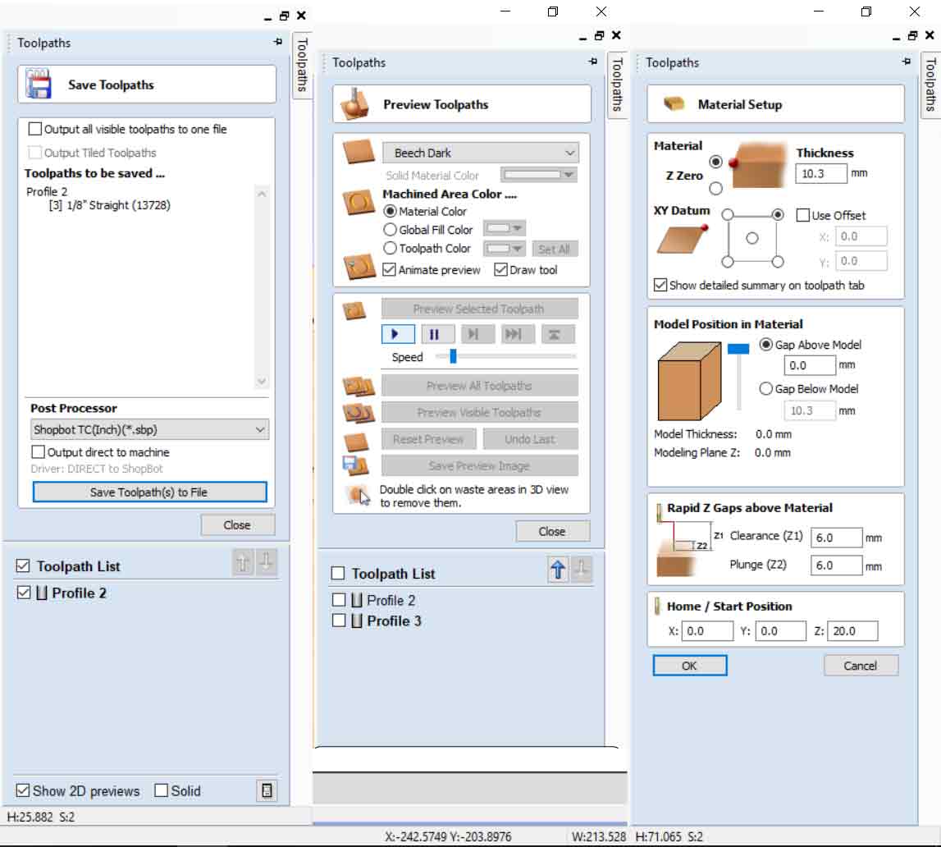Move toolpath down in Preview panel list
This screenshot has height=847, width=941.
(x=582, y=569)
